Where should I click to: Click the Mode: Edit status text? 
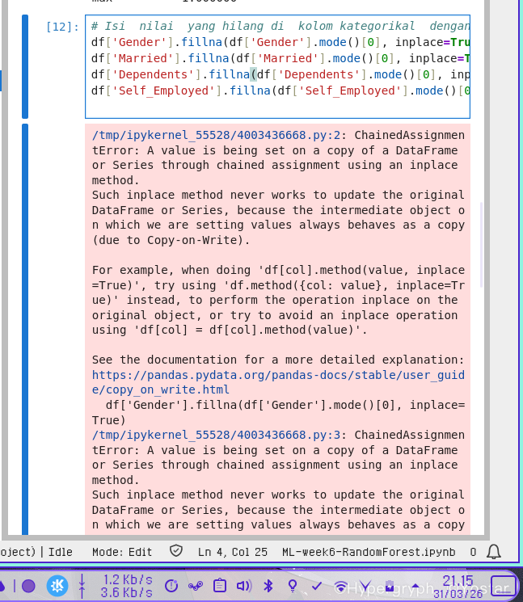coord(122,552)
